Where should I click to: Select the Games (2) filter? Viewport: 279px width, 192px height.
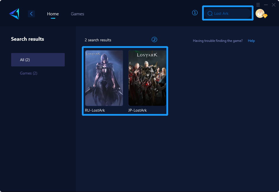[29, 73]
